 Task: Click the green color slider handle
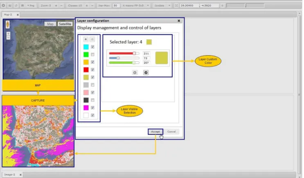point(133,63)
